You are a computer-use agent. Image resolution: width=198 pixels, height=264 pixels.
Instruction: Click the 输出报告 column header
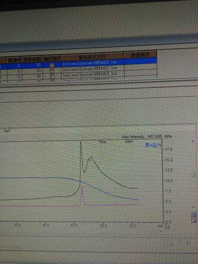[x=52, y=59]
